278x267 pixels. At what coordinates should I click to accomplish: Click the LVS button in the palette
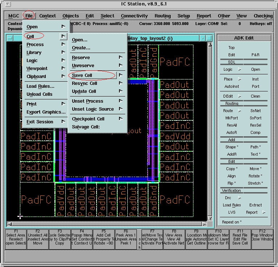[x=232, y=212]
